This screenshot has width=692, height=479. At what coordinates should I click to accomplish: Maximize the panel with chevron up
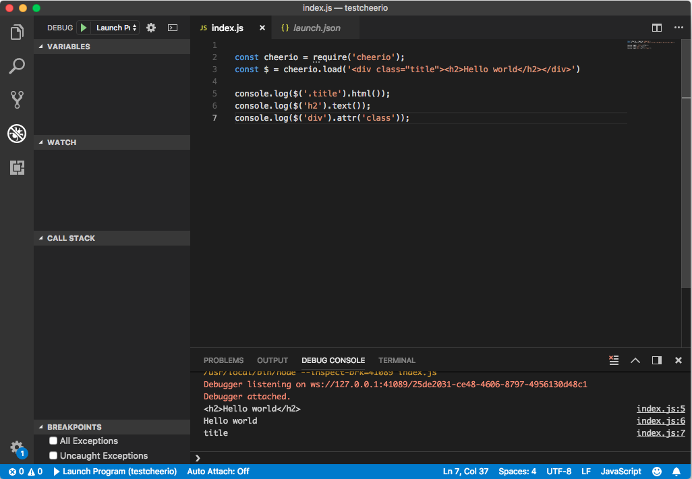(x=635, y=360)
